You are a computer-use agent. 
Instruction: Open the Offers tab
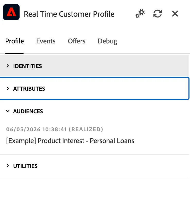[77, 41]
